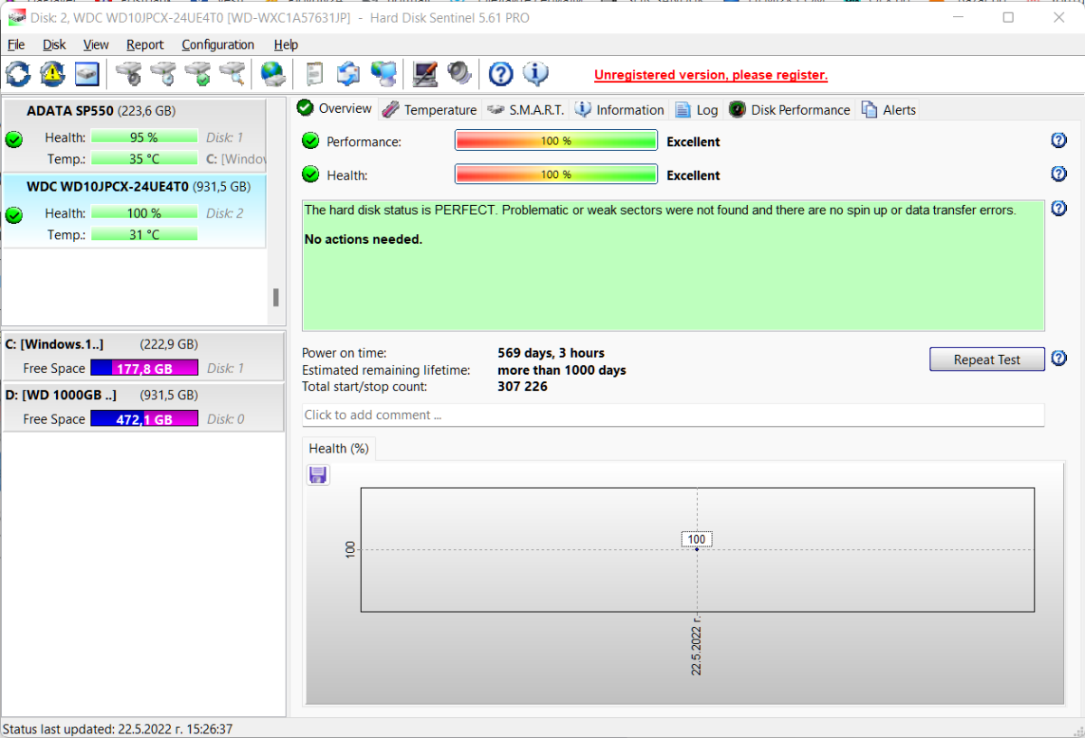
Task: Switch to the Overview tab
Action: (335, 108)
